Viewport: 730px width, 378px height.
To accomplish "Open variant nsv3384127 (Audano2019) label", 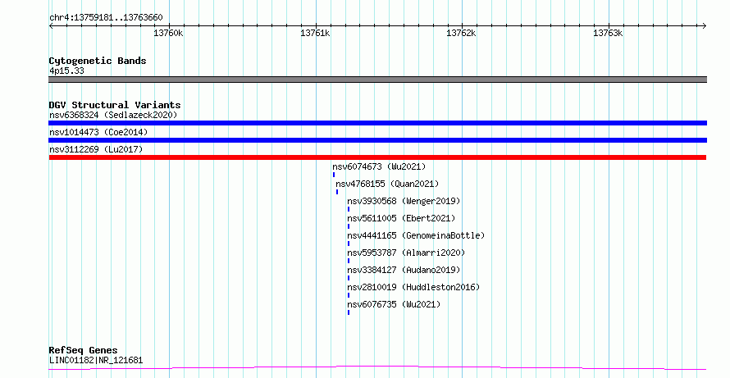I will 404,270.
